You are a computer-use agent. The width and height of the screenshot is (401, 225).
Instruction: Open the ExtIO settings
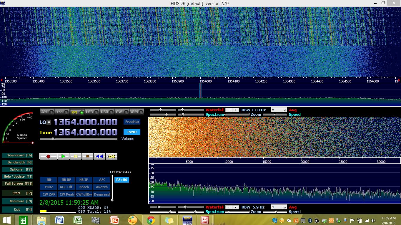[x=132, y=132]
